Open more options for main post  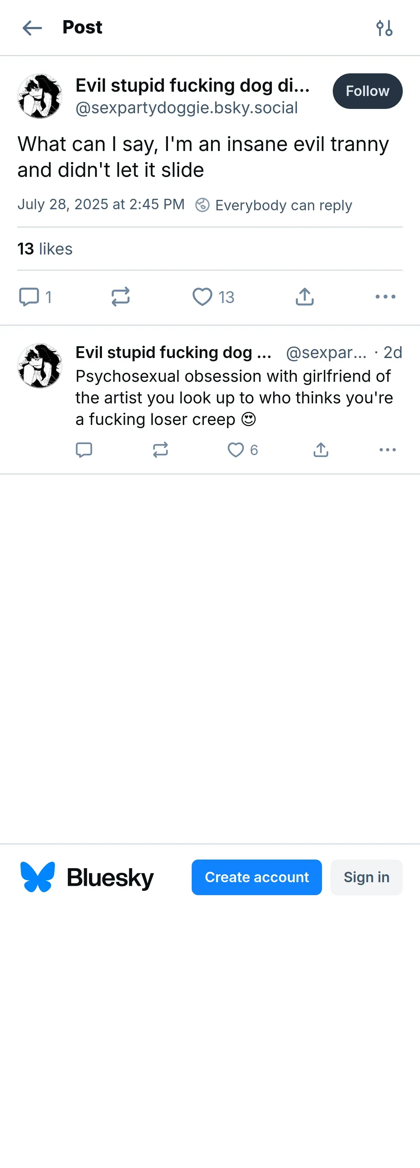pyautogui.click(x=385, y=297)
